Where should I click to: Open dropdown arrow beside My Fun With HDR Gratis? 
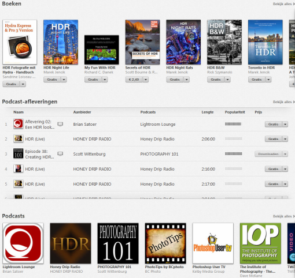click(x=105, y=80)
